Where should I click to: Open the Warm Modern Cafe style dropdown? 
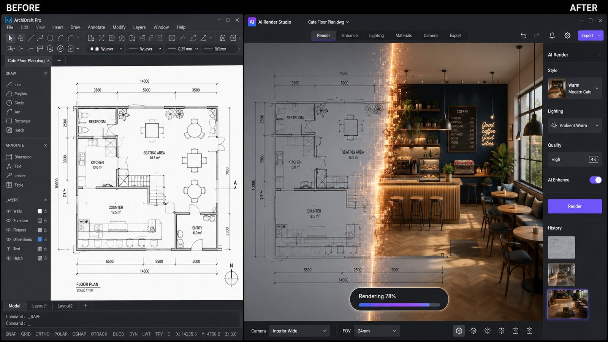click(575, 89)
